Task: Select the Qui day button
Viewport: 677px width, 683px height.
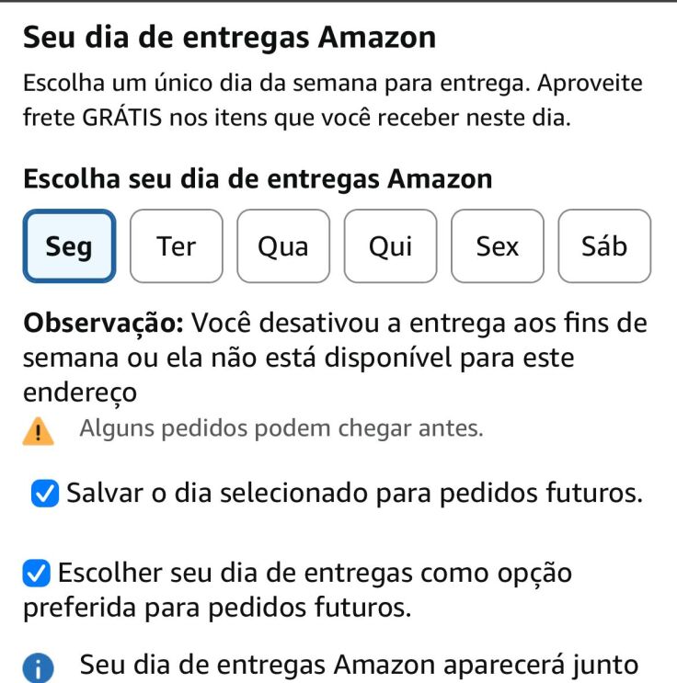Action: (390, 246)
